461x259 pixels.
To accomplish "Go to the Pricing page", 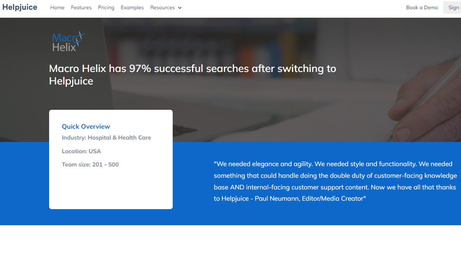I will point(106,7).
